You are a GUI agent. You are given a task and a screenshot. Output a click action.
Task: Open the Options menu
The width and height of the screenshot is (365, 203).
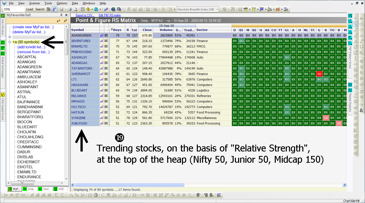[62, 3]
